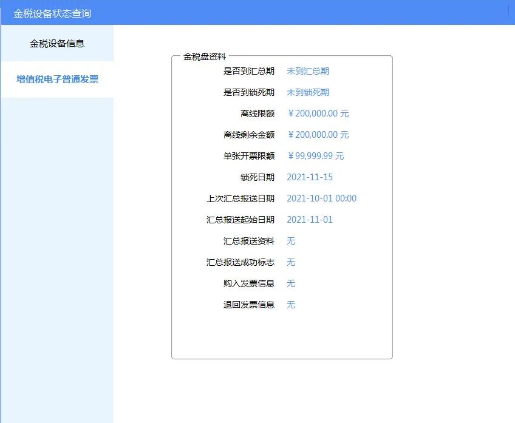Select the 金税设备信息 sidebar item
The height and width of the screenshot is (423, 515).
click(x=57, y=43)
